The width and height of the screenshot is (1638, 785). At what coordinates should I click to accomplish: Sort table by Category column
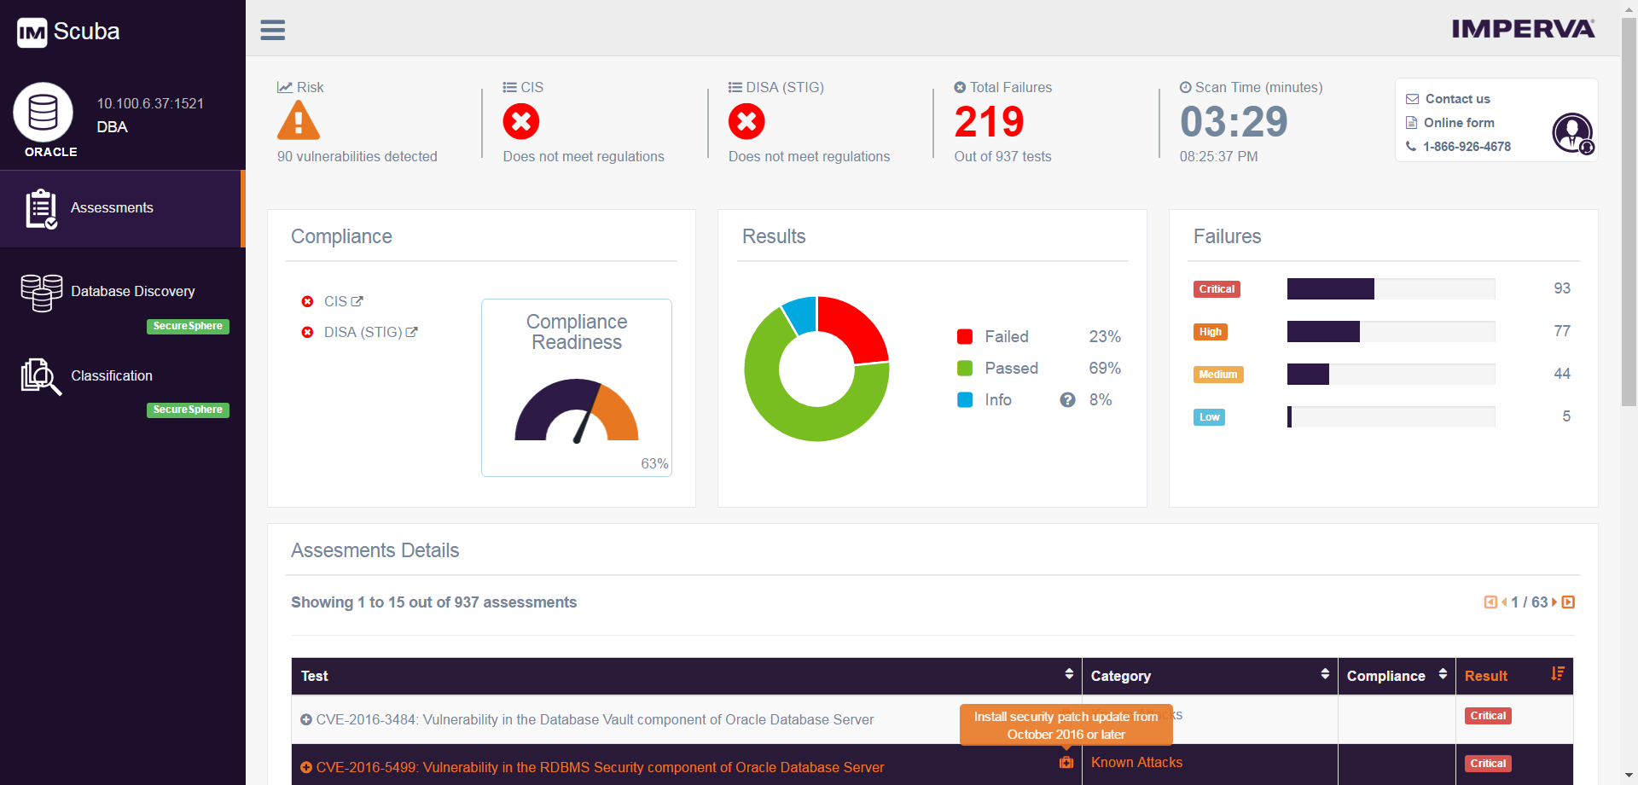[x=1325, y=674]
